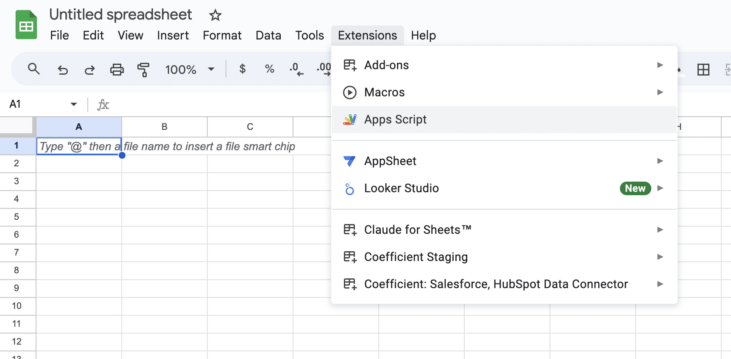Close the Extensions menu tab
Screen dimensions: 731x359
[x=368, y=35]
